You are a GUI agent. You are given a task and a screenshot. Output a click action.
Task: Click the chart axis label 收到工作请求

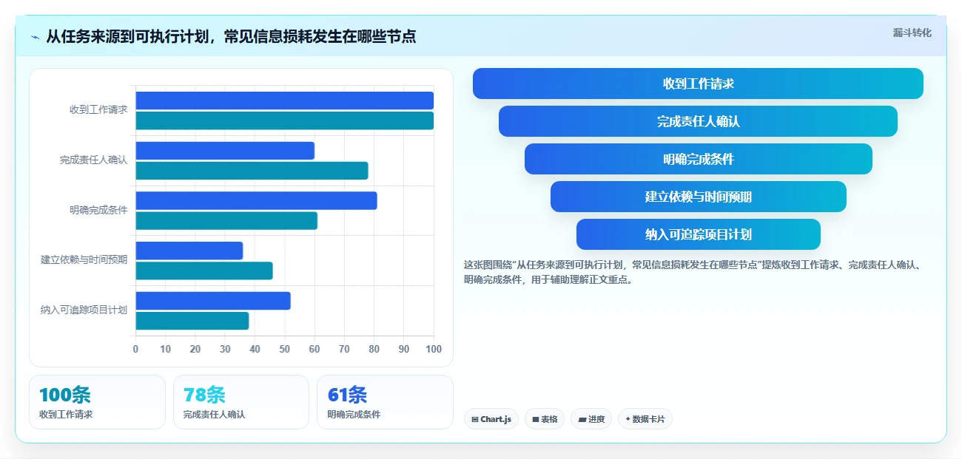(98, 109)
